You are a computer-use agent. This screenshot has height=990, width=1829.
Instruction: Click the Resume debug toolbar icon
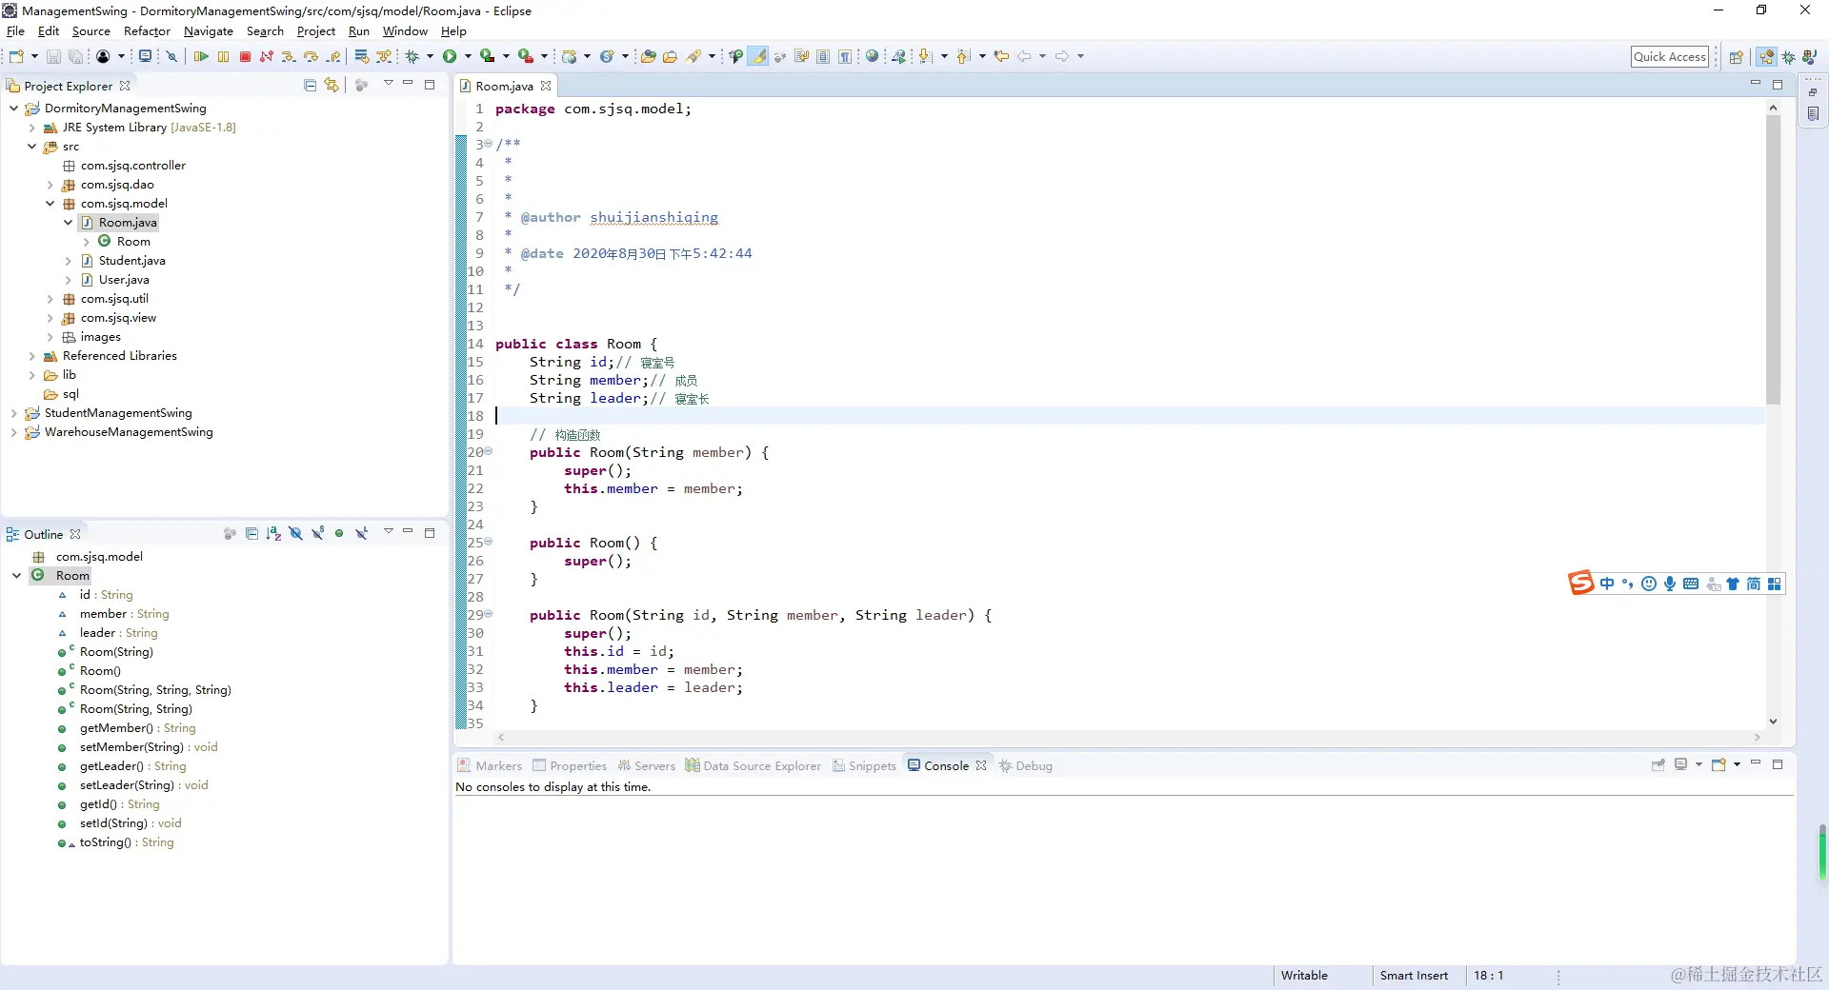[201, 56]
